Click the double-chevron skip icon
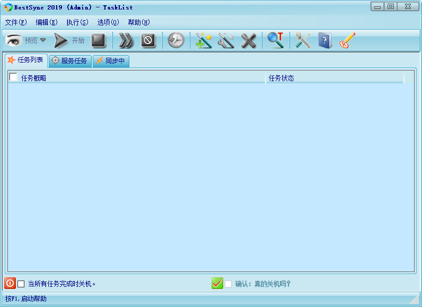 126,41
